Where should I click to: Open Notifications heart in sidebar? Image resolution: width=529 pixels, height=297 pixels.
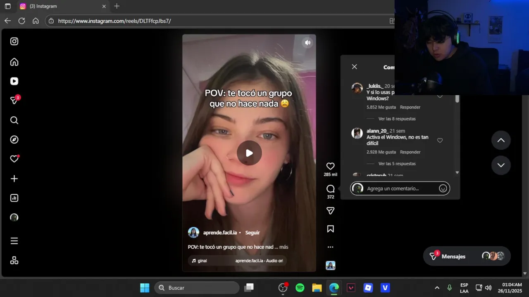(x=14, y=159)
